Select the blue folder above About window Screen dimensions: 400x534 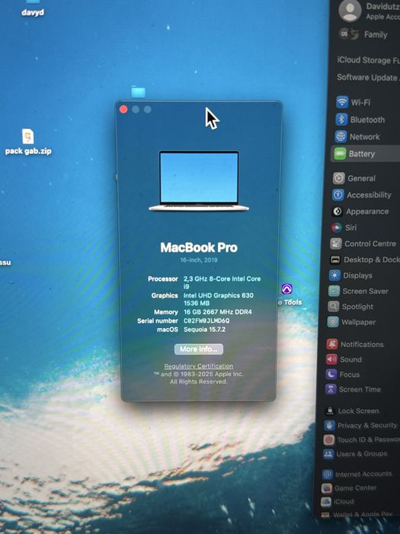pos(138,92)
